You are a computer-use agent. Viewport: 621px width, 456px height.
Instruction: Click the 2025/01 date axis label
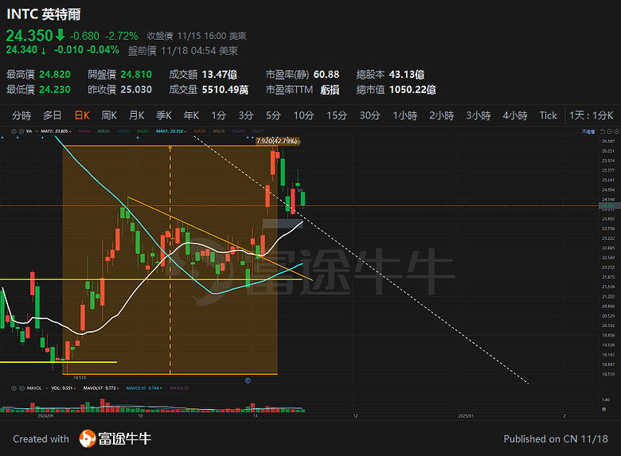click(466, 416)
